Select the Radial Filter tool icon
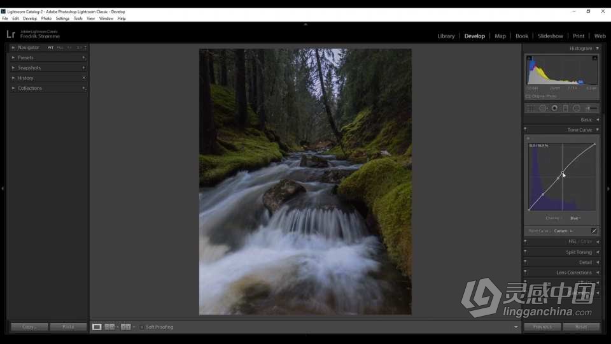 tap(577, 108)
